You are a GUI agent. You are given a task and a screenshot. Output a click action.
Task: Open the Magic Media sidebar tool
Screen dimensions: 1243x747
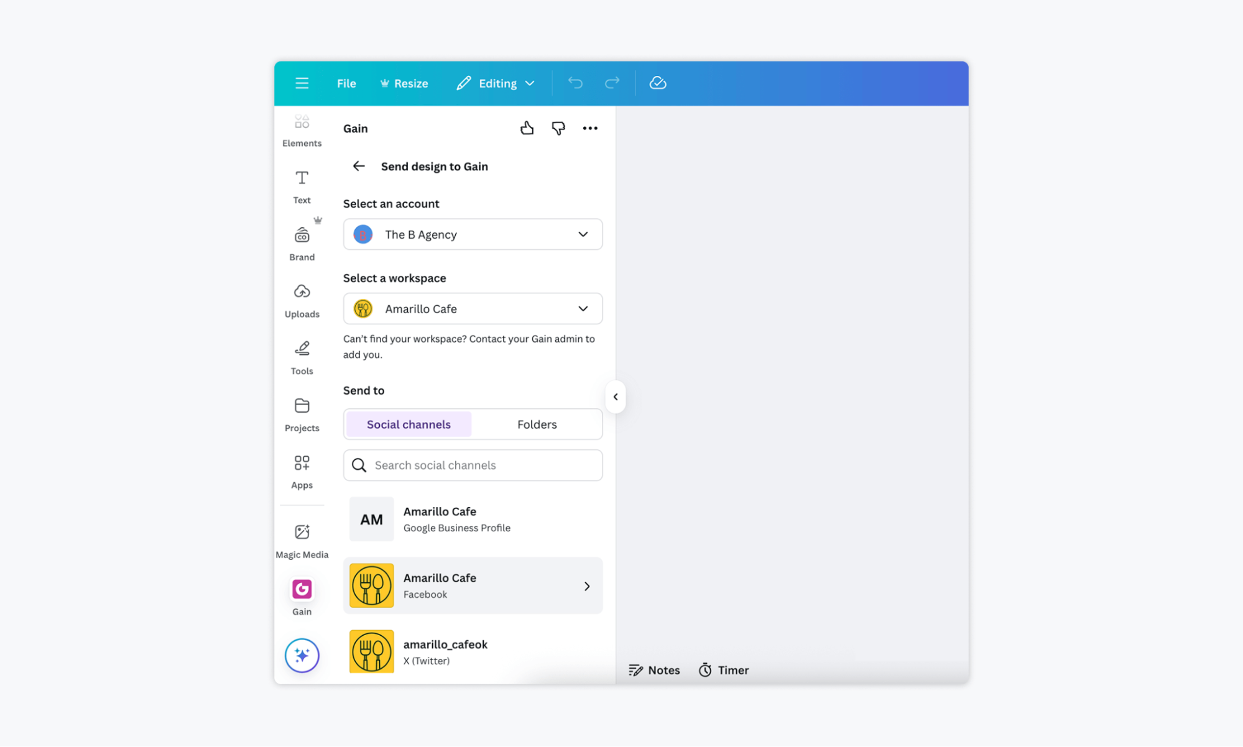302,540
